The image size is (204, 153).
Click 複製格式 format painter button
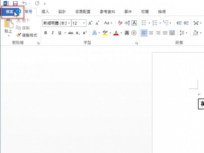pyautogui.click(x=27, y=35)
